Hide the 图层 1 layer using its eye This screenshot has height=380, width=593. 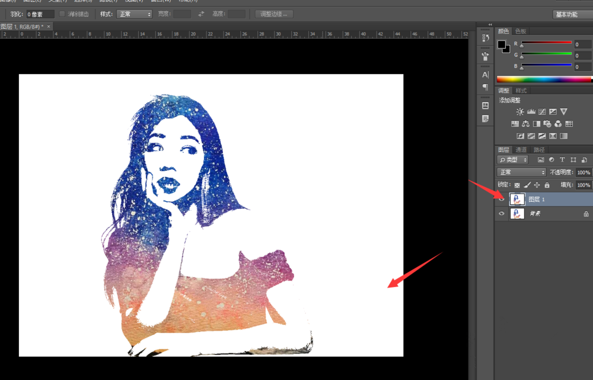tap(502, 199)
